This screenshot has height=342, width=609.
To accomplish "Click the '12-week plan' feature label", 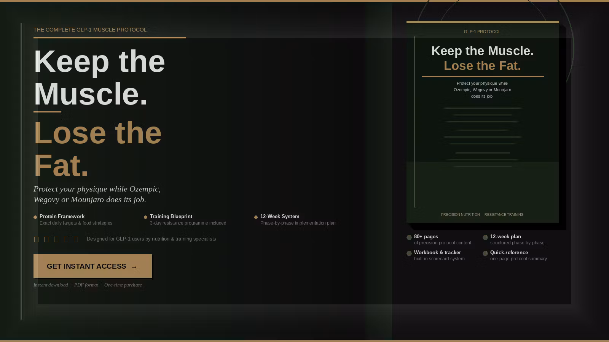I will [x=505, y=236].
